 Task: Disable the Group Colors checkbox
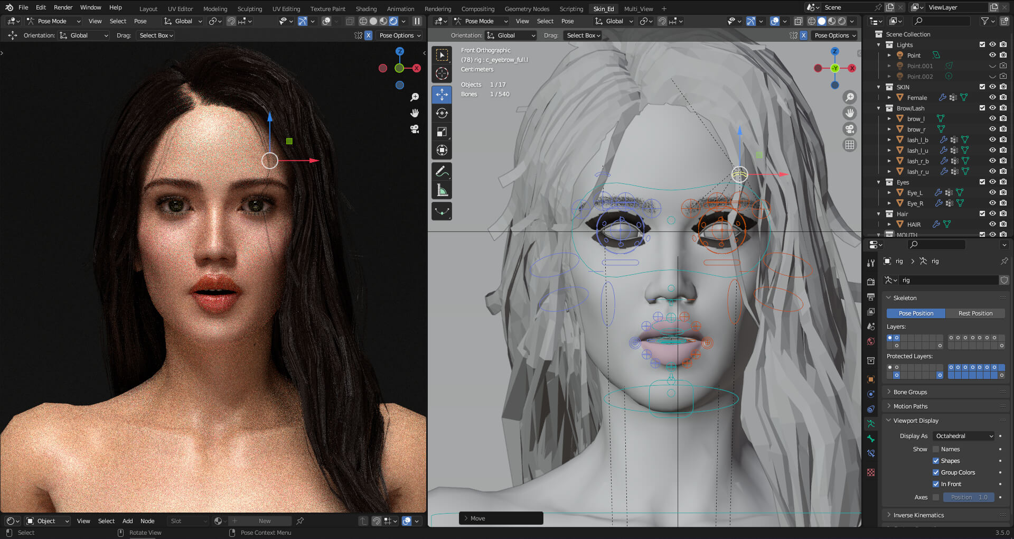(x=936, y=473)
